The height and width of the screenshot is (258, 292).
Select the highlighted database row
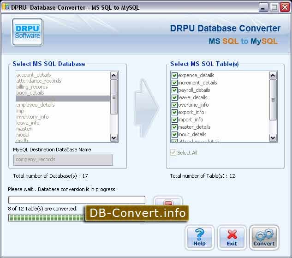[63, 99]
